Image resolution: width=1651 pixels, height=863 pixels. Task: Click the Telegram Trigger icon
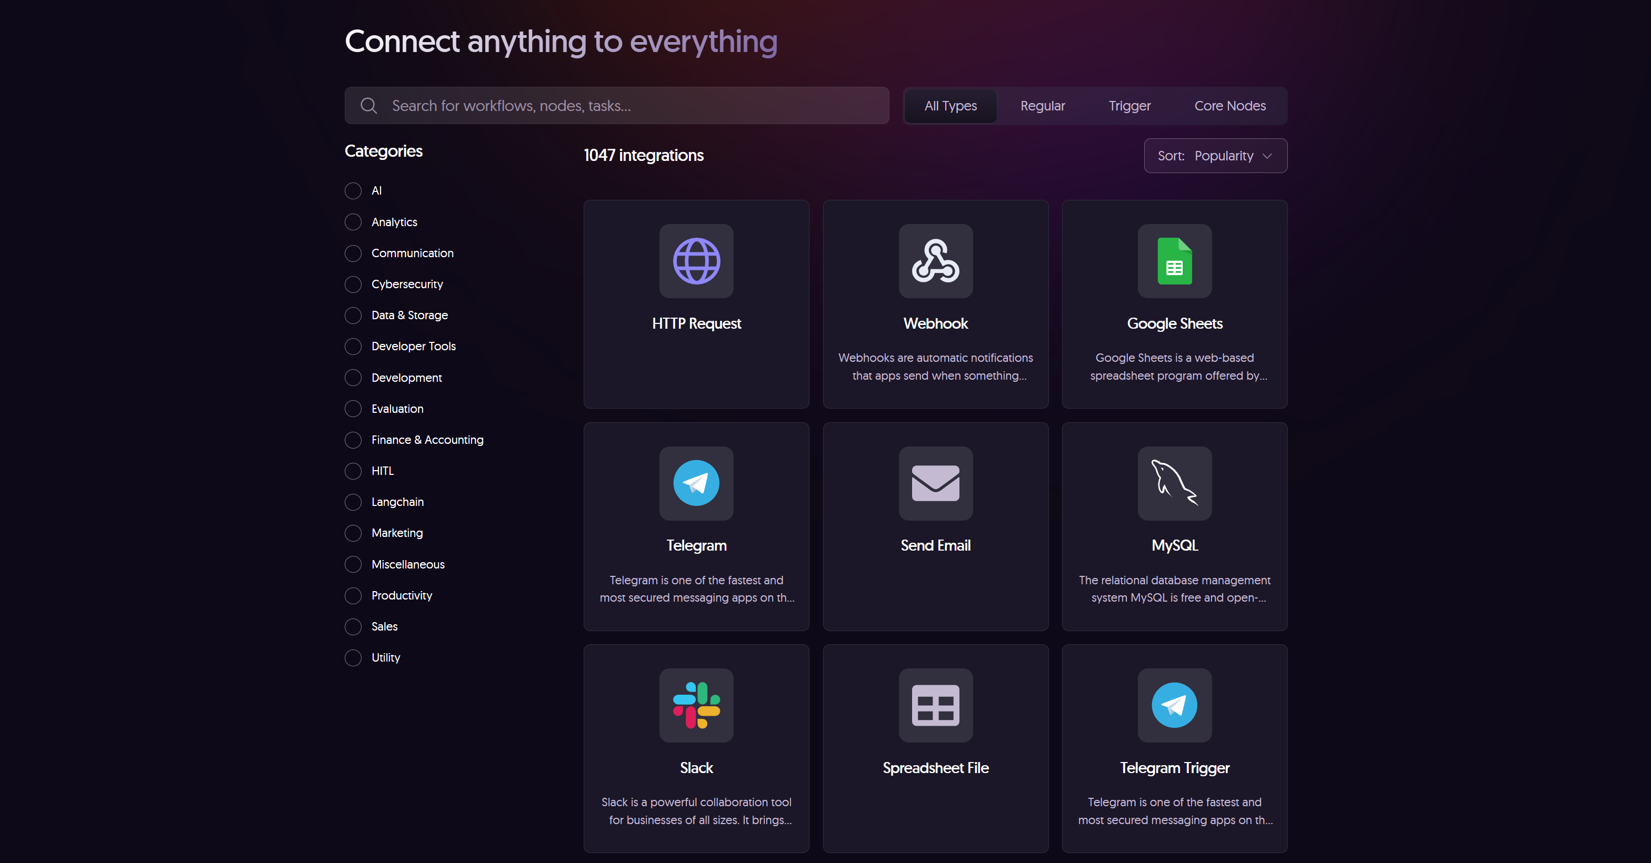(x=1174, y=705)
